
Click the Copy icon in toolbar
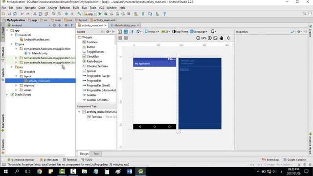[41, 14]
